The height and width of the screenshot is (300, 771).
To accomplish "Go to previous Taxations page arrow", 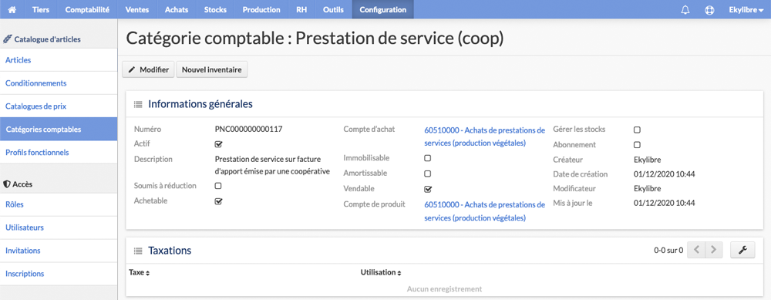I will click(x=695, y=251).
